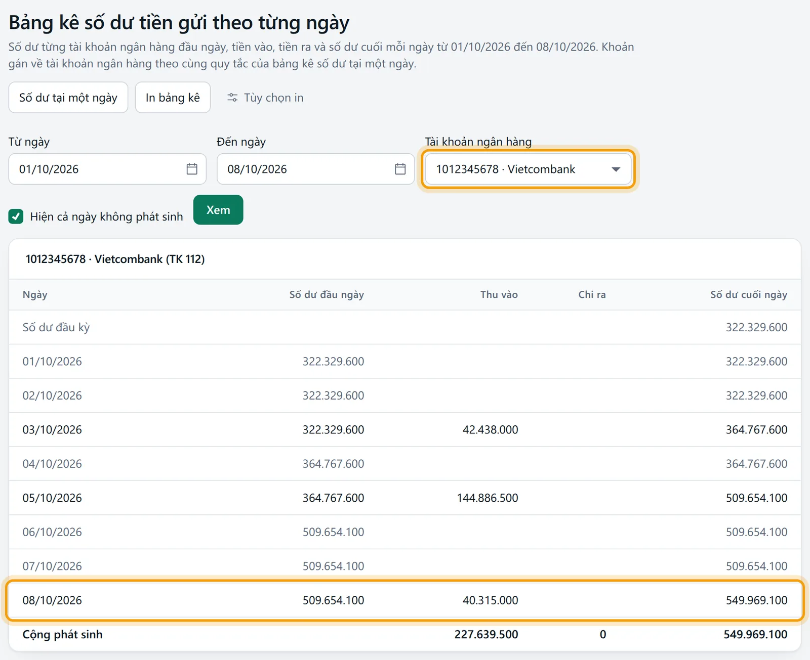Click the Xem button

[218, 210]
